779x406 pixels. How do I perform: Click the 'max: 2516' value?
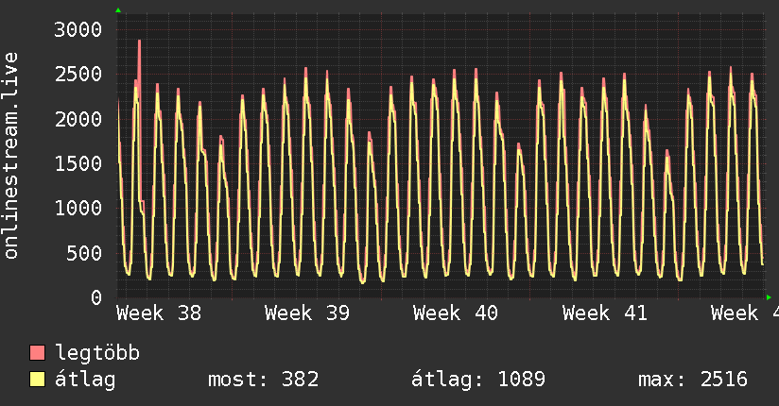pyautogui.click(x=693, y=380)
